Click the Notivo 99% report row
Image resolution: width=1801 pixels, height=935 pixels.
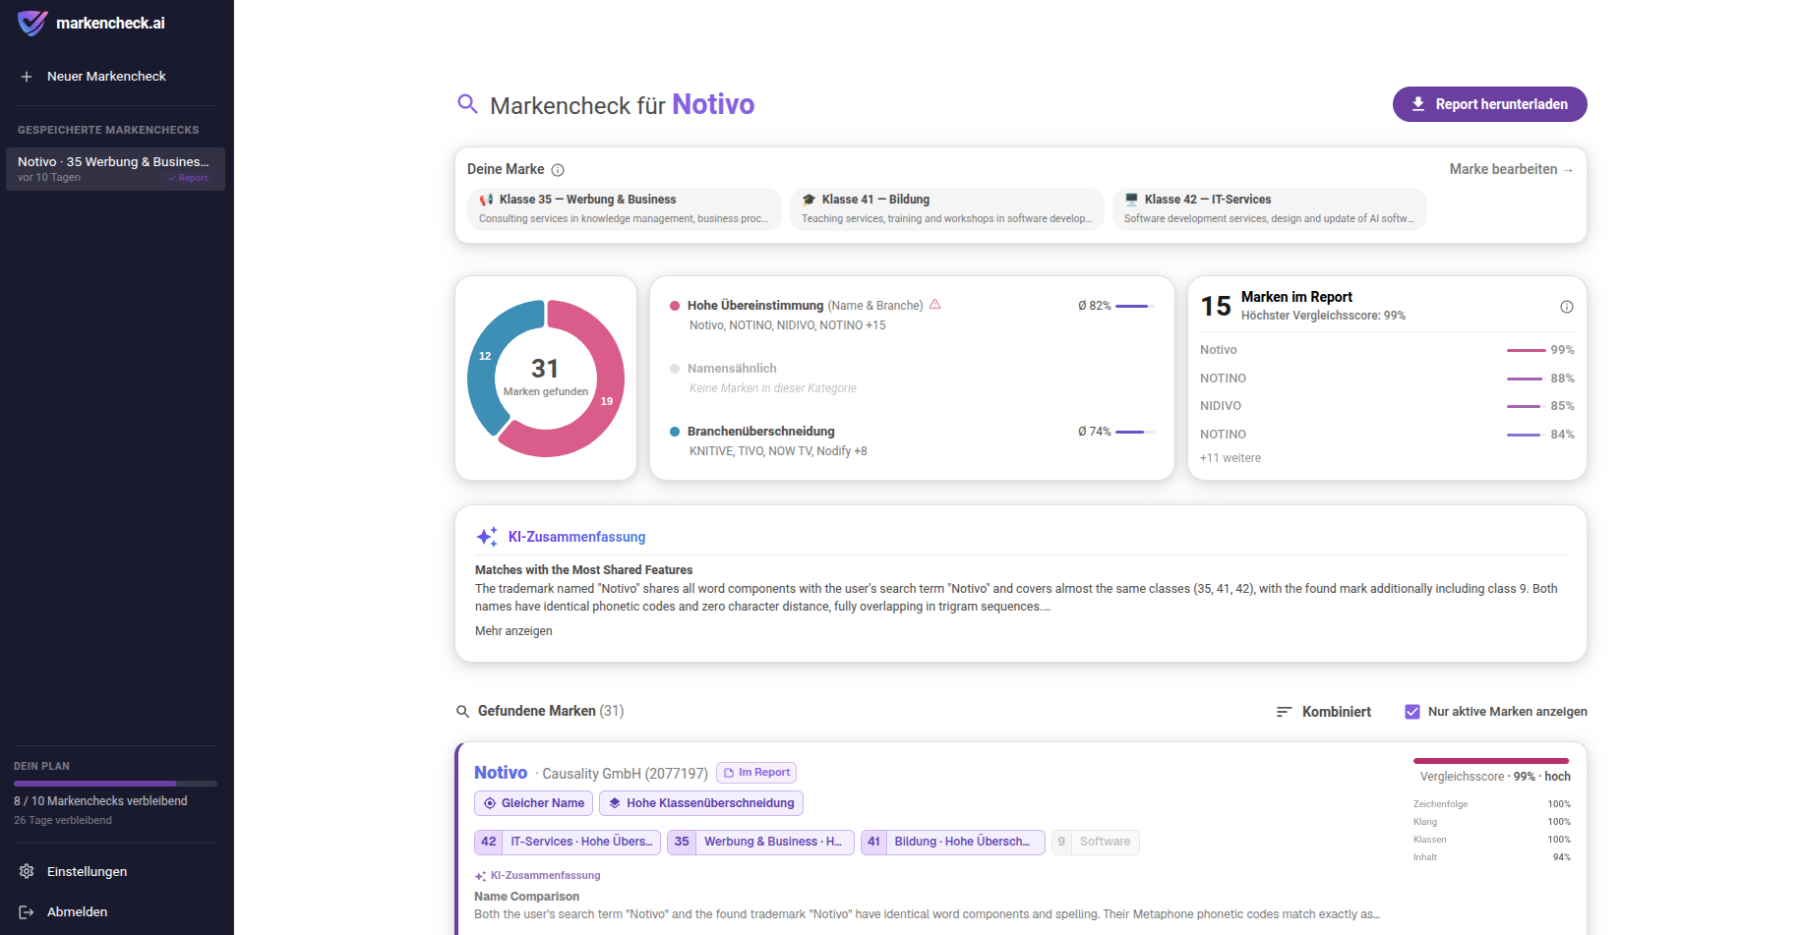(x=1387, y=350)
